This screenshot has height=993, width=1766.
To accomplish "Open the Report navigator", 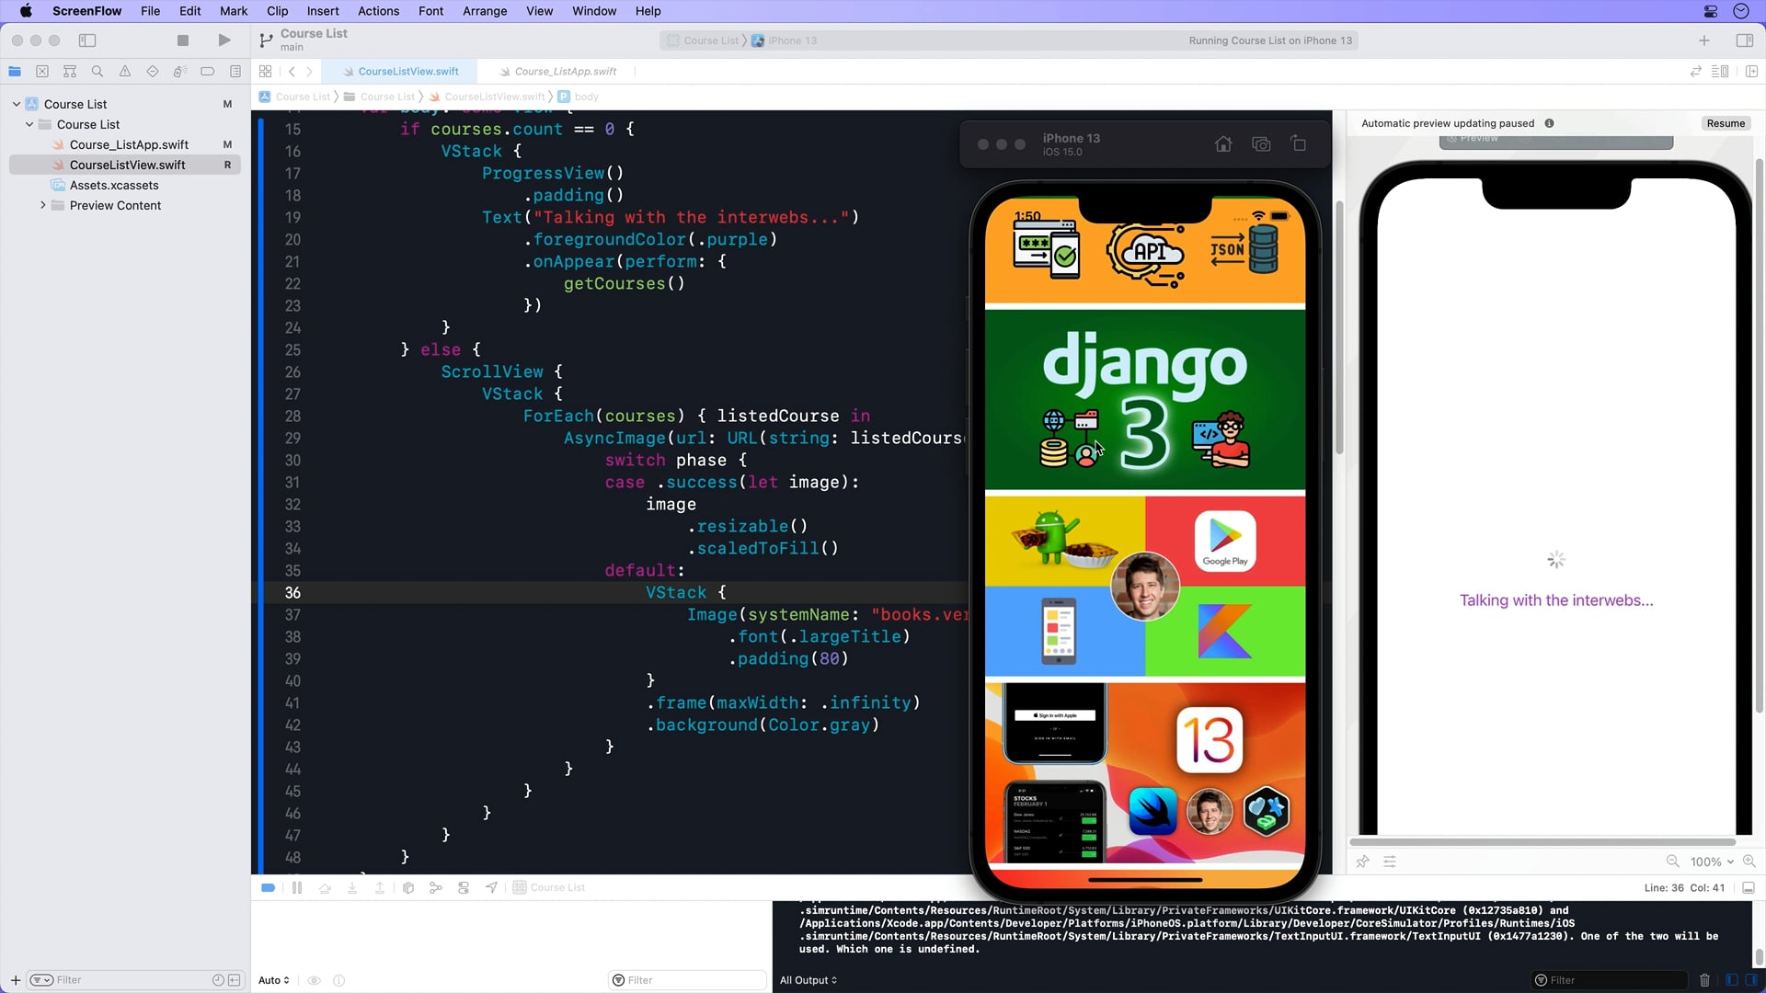I will click(235, 71).
